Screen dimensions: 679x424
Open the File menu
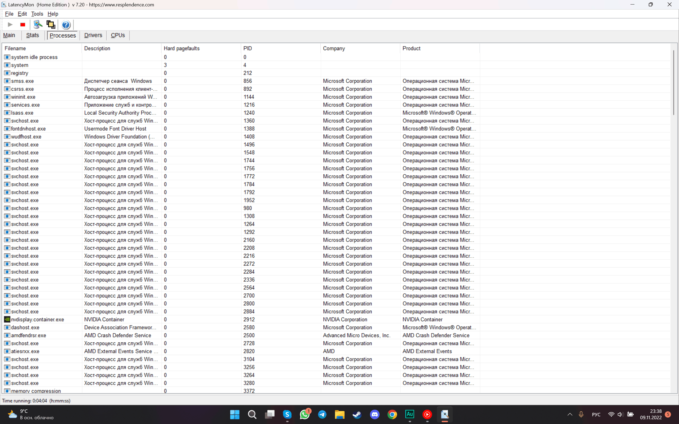pos(9,14)
